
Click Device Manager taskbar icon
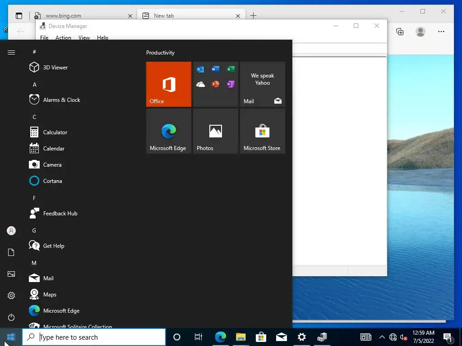tap(322, 337)
